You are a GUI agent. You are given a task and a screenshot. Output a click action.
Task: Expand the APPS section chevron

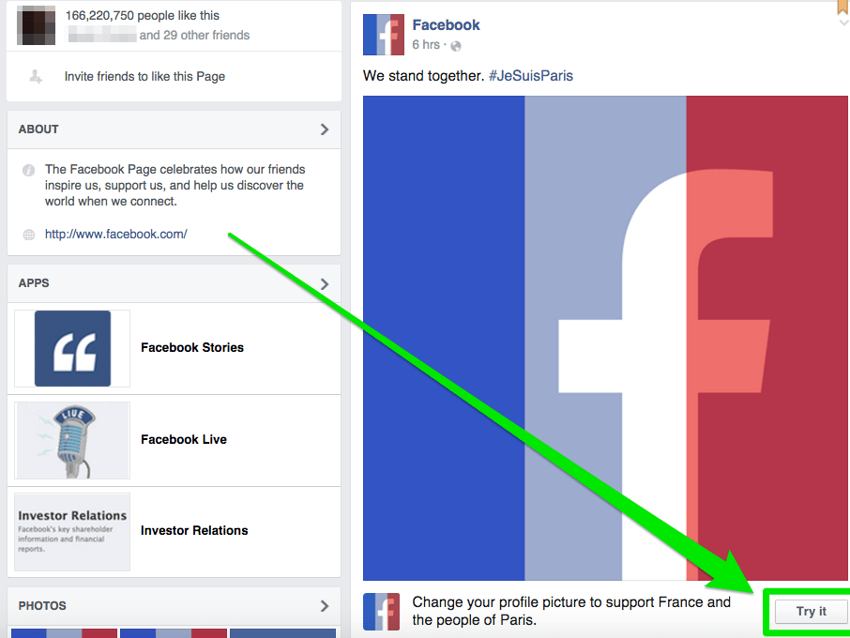325,284
